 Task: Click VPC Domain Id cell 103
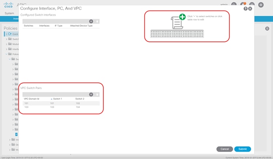point(26,107)
